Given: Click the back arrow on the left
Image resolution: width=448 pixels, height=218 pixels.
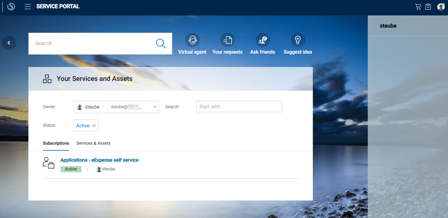Looking at the screenshot, I should click(x=9, y=42).
